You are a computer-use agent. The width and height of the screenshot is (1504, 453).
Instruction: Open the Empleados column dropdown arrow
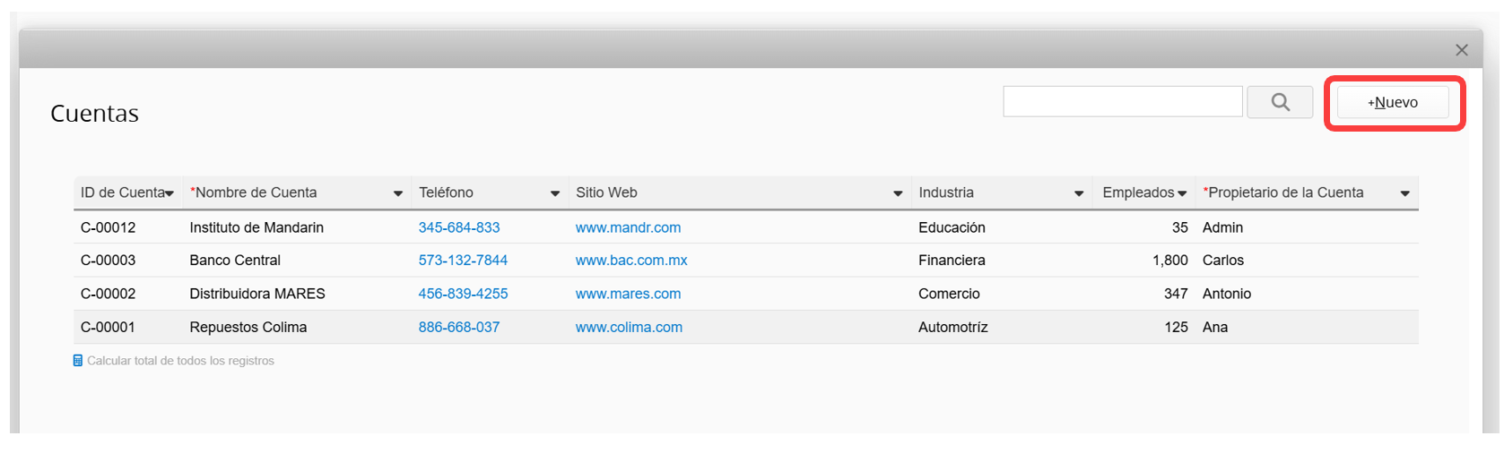(x=1182, y=193)
